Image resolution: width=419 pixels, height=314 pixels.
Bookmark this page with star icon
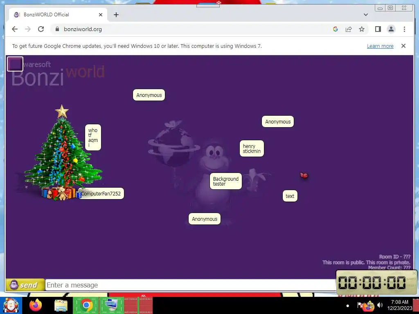pos(362,29)
